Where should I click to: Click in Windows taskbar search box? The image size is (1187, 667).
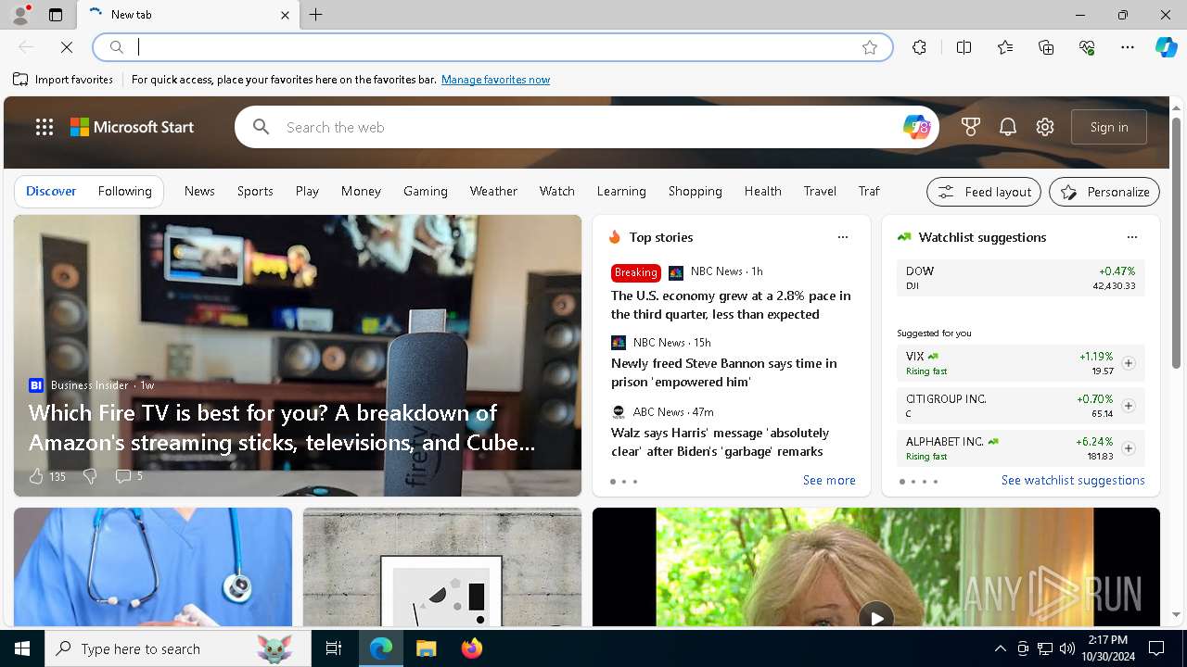[178, 648]
